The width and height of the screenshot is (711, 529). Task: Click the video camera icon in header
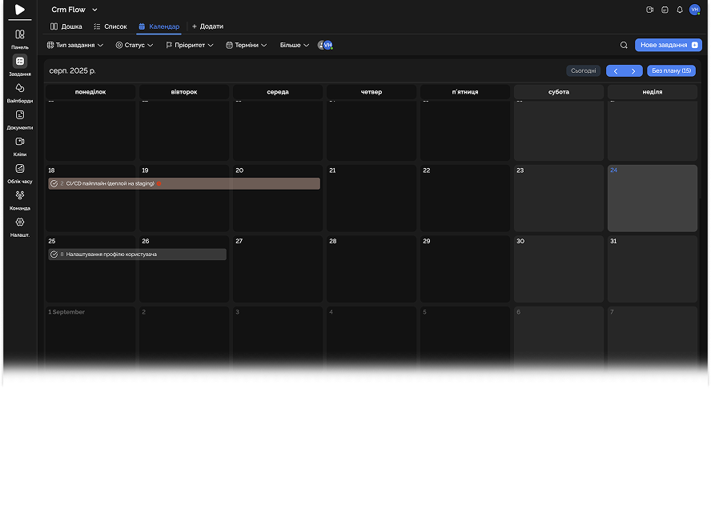[650, 10]
